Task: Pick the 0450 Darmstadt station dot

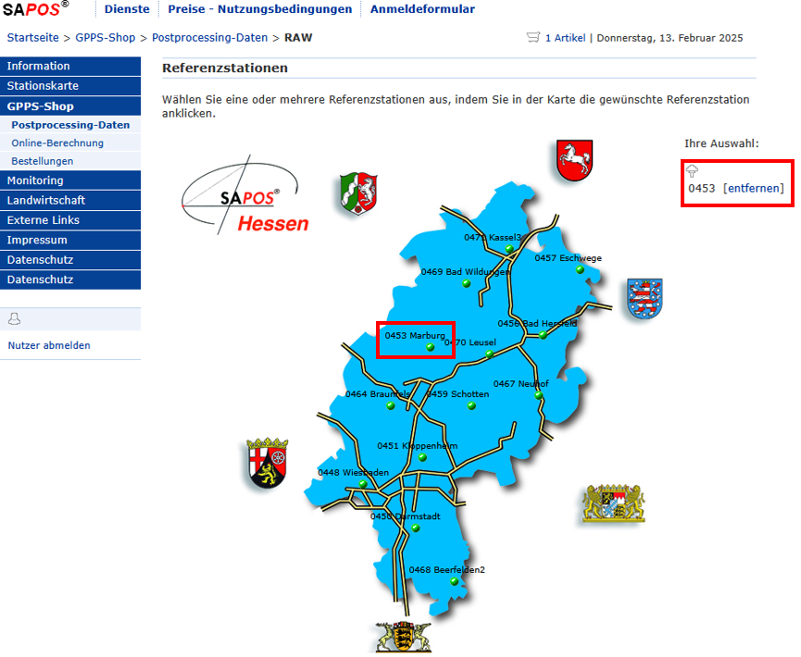Action: (415, 527)
